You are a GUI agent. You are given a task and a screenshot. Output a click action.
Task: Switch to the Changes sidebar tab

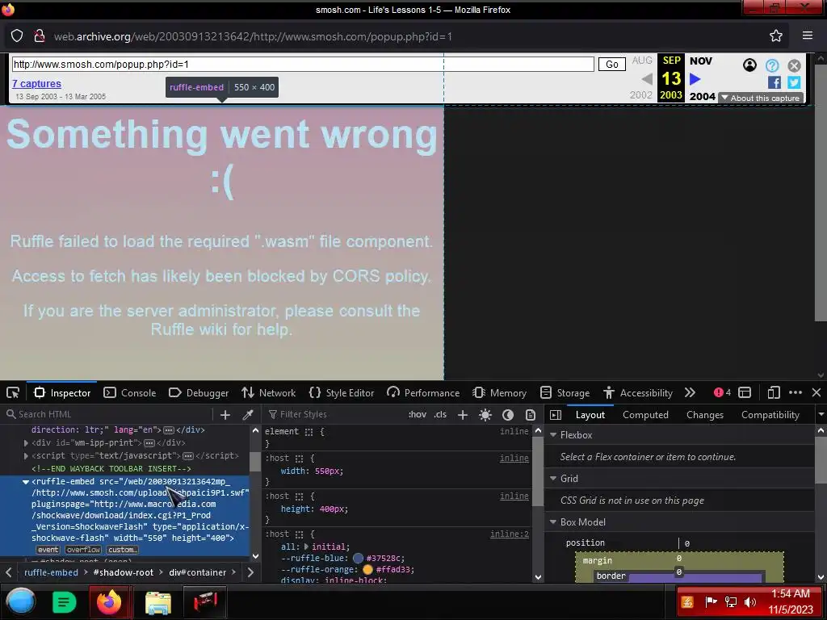704,415
